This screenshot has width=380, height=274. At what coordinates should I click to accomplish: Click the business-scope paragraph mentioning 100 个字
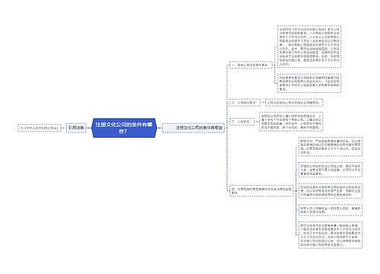pyautogui.click(x=331, y=147)
